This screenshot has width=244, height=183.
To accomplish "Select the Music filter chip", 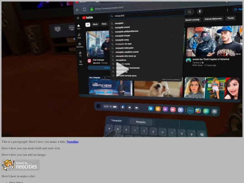I will (95, 24).
